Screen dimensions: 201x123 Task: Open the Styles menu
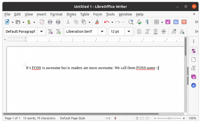click(71, 14)
